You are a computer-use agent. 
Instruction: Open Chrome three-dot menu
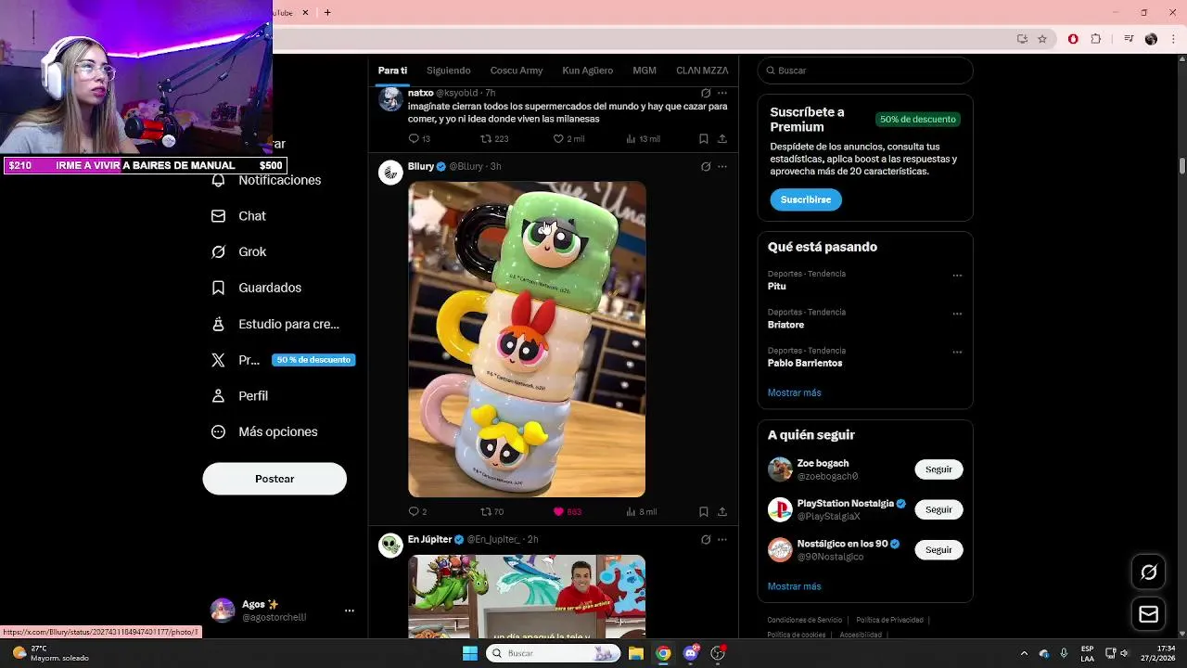click(1173, 39)
